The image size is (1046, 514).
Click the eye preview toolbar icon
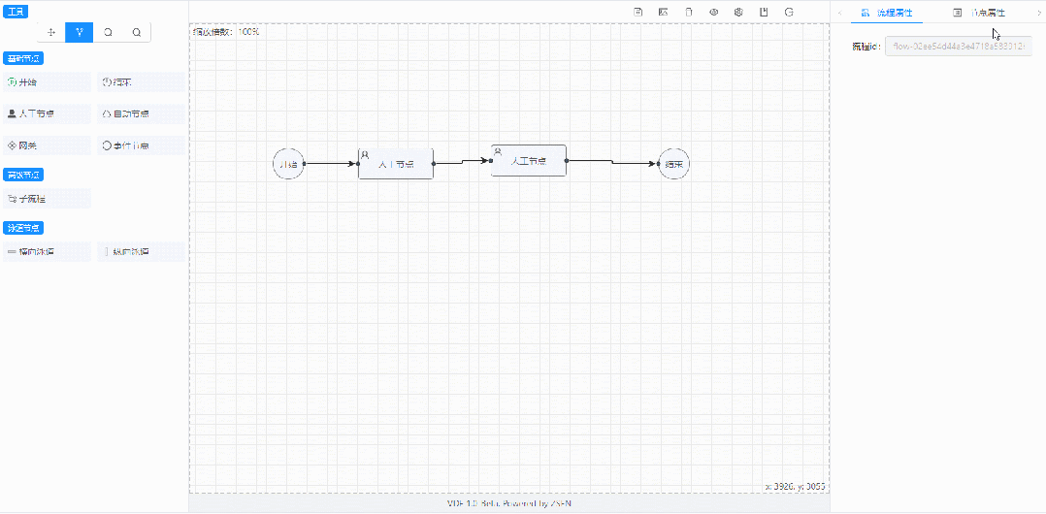(x=714, y=12)
